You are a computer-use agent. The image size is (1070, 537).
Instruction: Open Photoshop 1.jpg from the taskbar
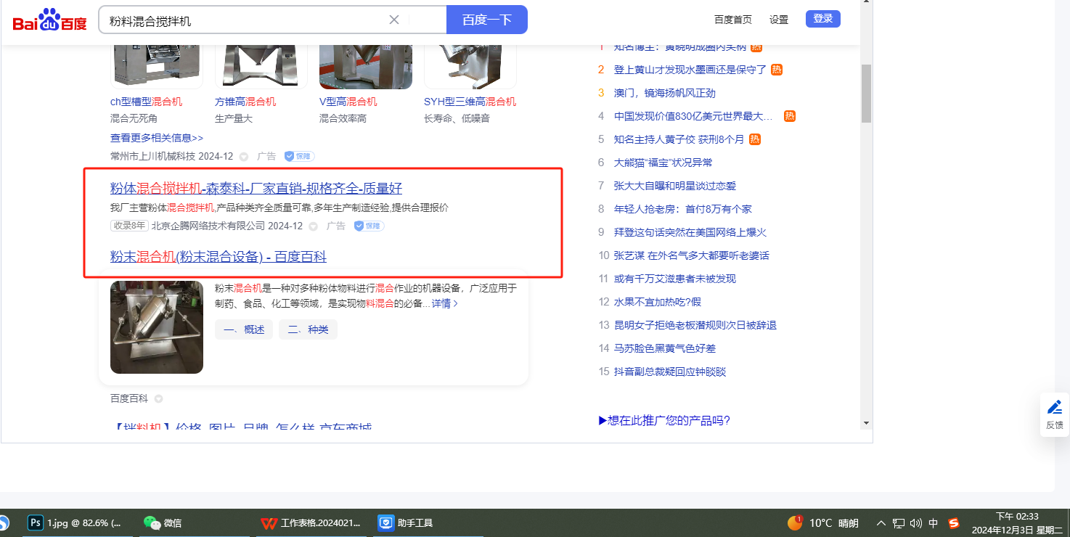[75, 522]
